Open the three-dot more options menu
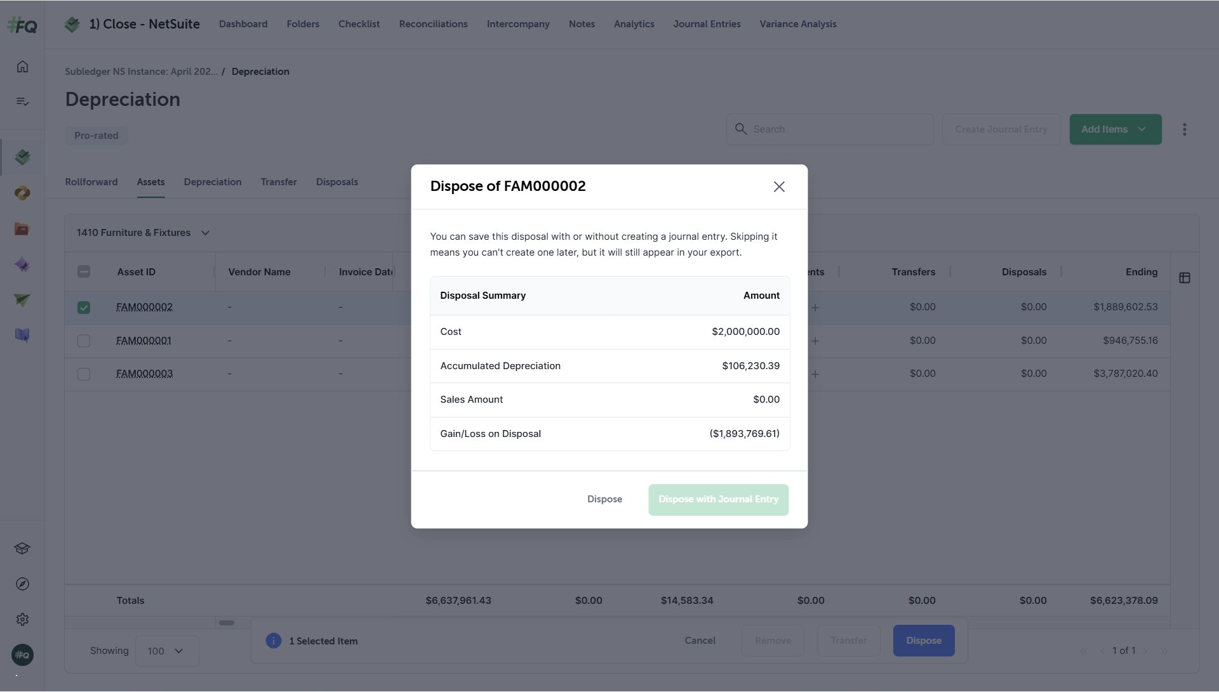Screen dimensions: 1219x692 click(1184, 129)
